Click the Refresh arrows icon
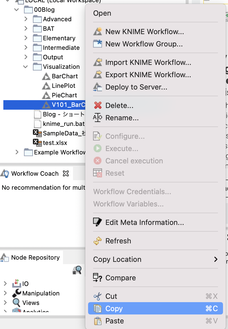Viewport: 228px width, 329px height. point(97,241)
